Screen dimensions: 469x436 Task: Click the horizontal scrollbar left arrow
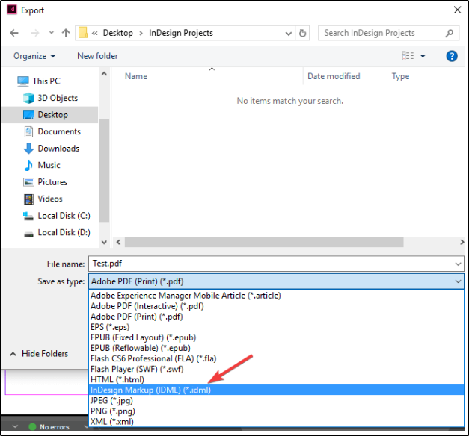[x=118, y=242]
